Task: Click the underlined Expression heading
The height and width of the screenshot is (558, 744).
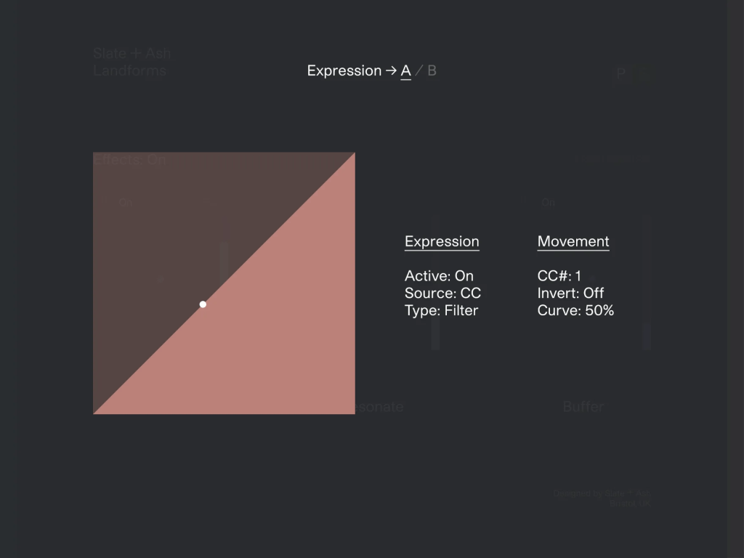Action: [442, 241]
